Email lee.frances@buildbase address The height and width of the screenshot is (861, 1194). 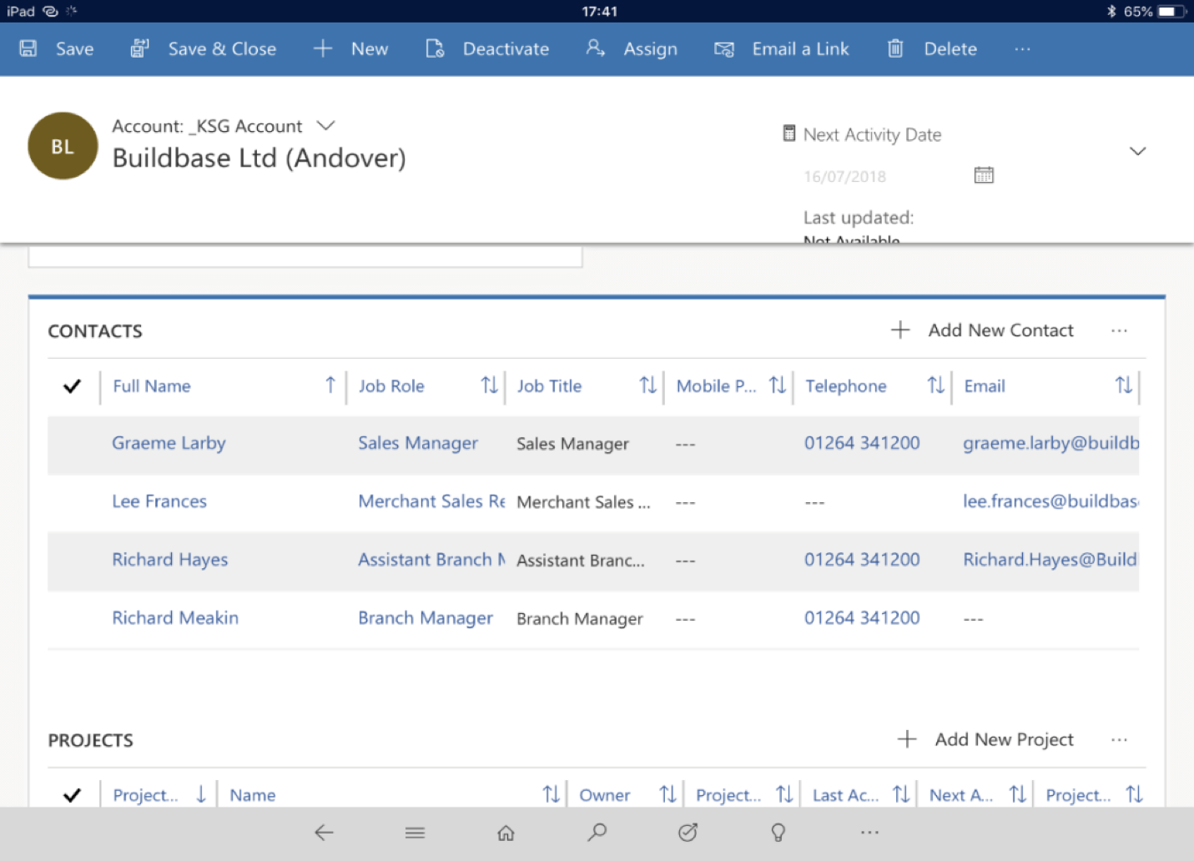1050,501
